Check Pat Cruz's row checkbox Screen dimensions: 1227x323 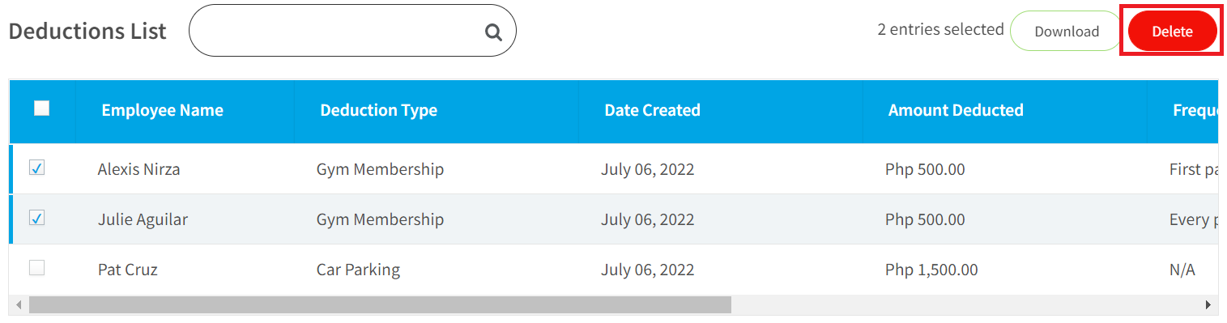[37, 268]
